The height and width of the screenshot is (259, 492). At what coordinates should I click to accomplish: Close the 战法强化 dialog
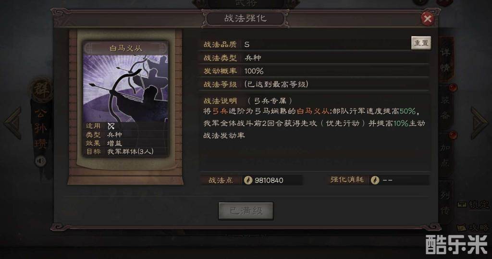427,19
